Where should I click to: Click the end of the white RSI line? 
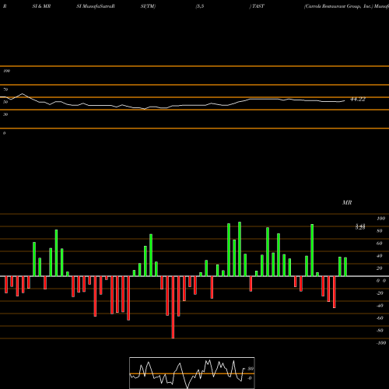[345, 100]
